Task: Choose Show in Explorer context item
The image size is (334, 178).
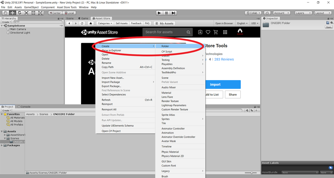Action: coord(125,50)
